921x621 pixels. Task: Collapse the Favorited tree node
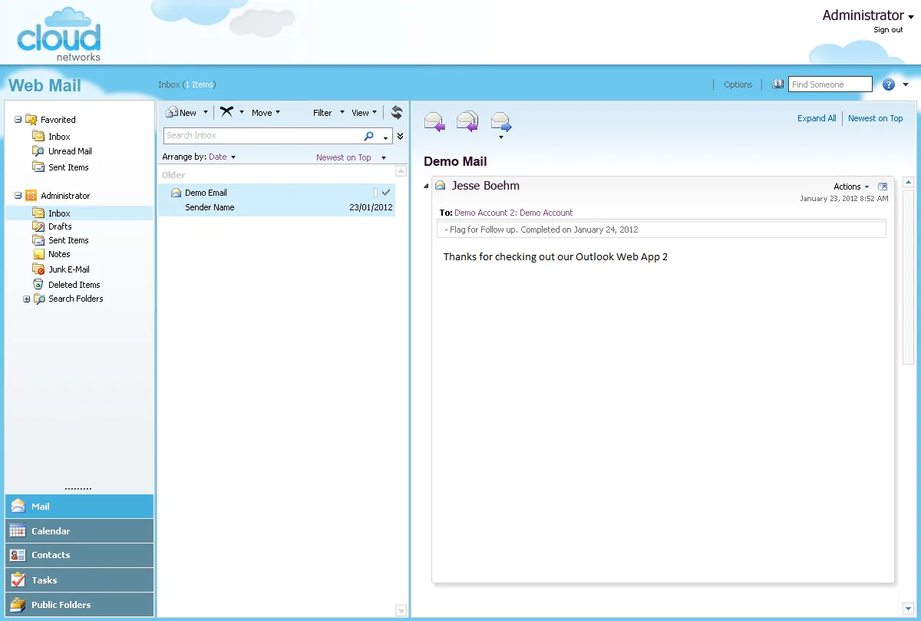point(18,120)
